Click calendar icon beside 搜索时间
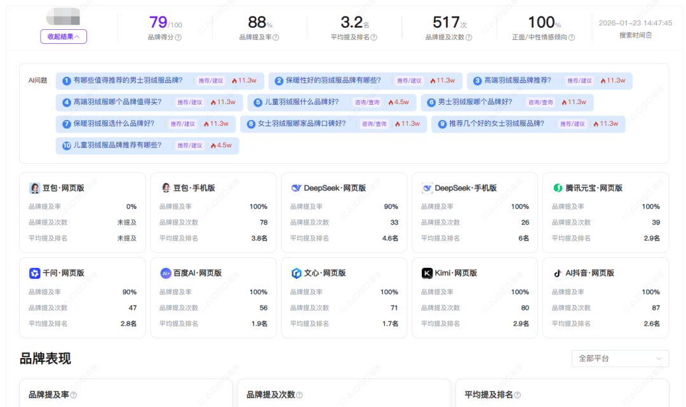The height and width of the screenshot is (407, 686). point(649,36)
